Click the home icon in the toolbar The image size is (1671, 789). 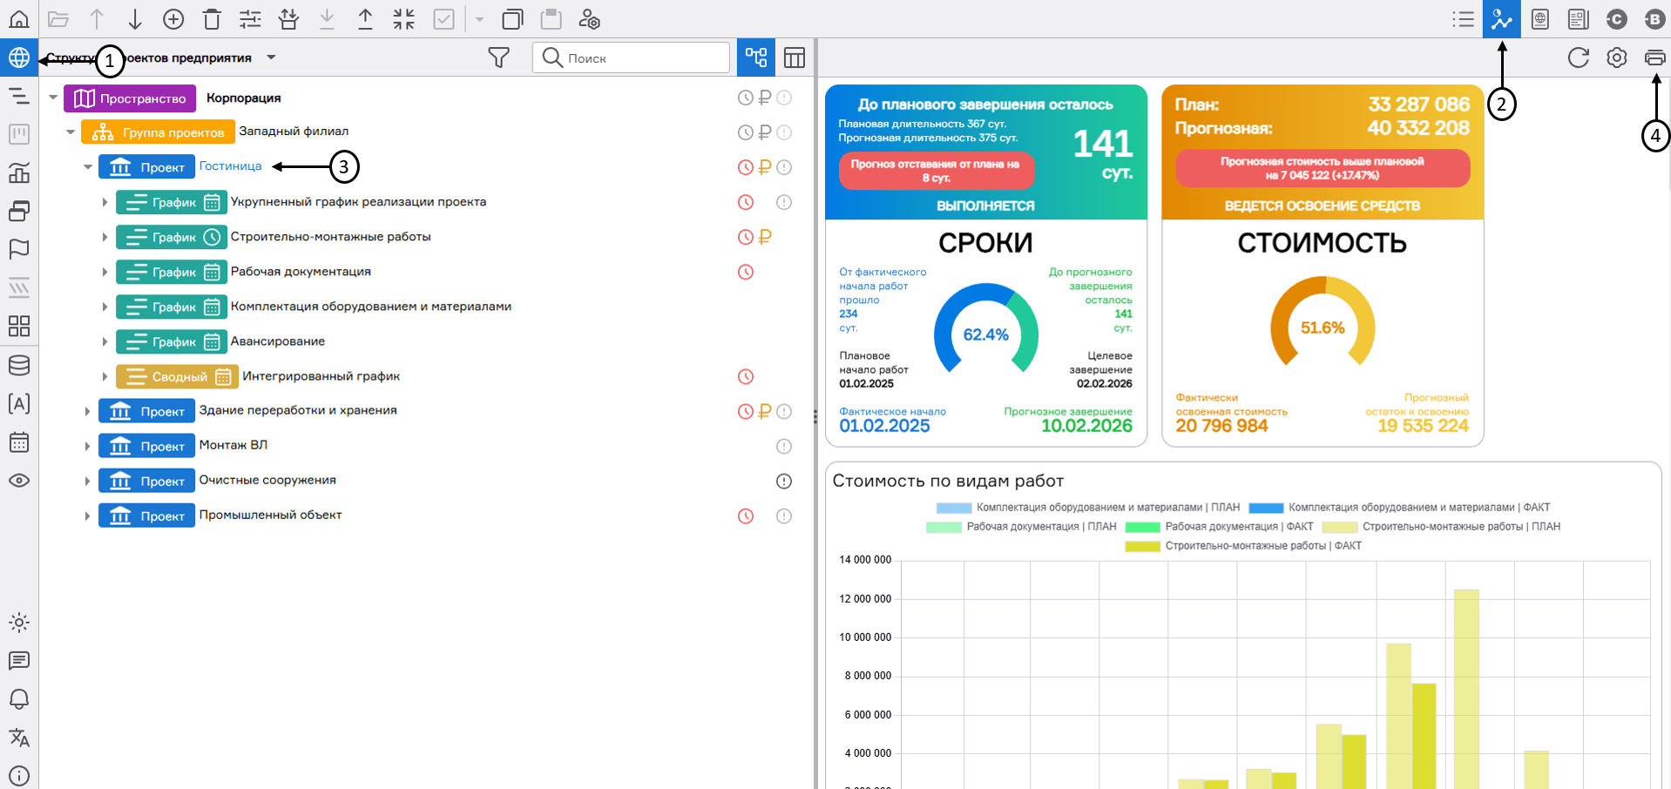click(19, 19)
